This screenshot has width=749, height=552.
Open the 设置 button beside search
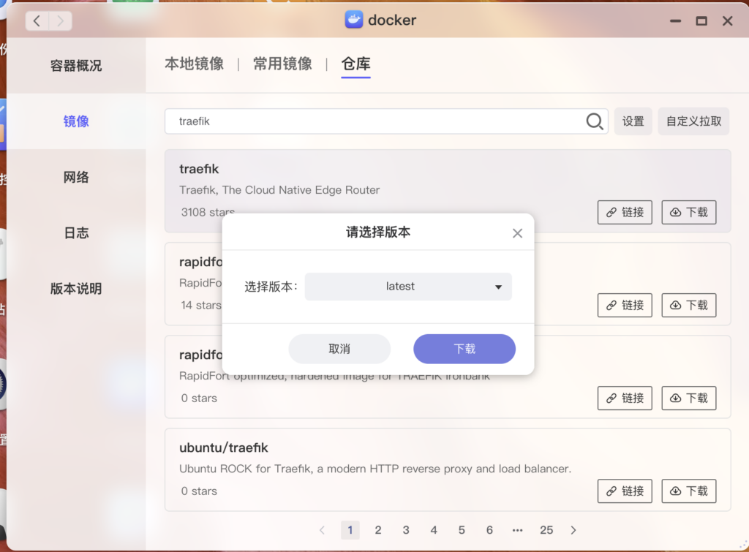click(633, 121)
